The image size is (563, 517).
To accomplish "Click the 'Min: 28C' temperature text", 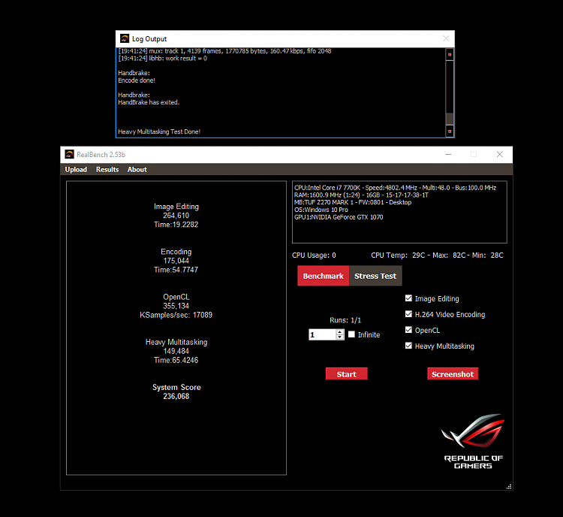I will pyautogui.click(x=488, y=255).
